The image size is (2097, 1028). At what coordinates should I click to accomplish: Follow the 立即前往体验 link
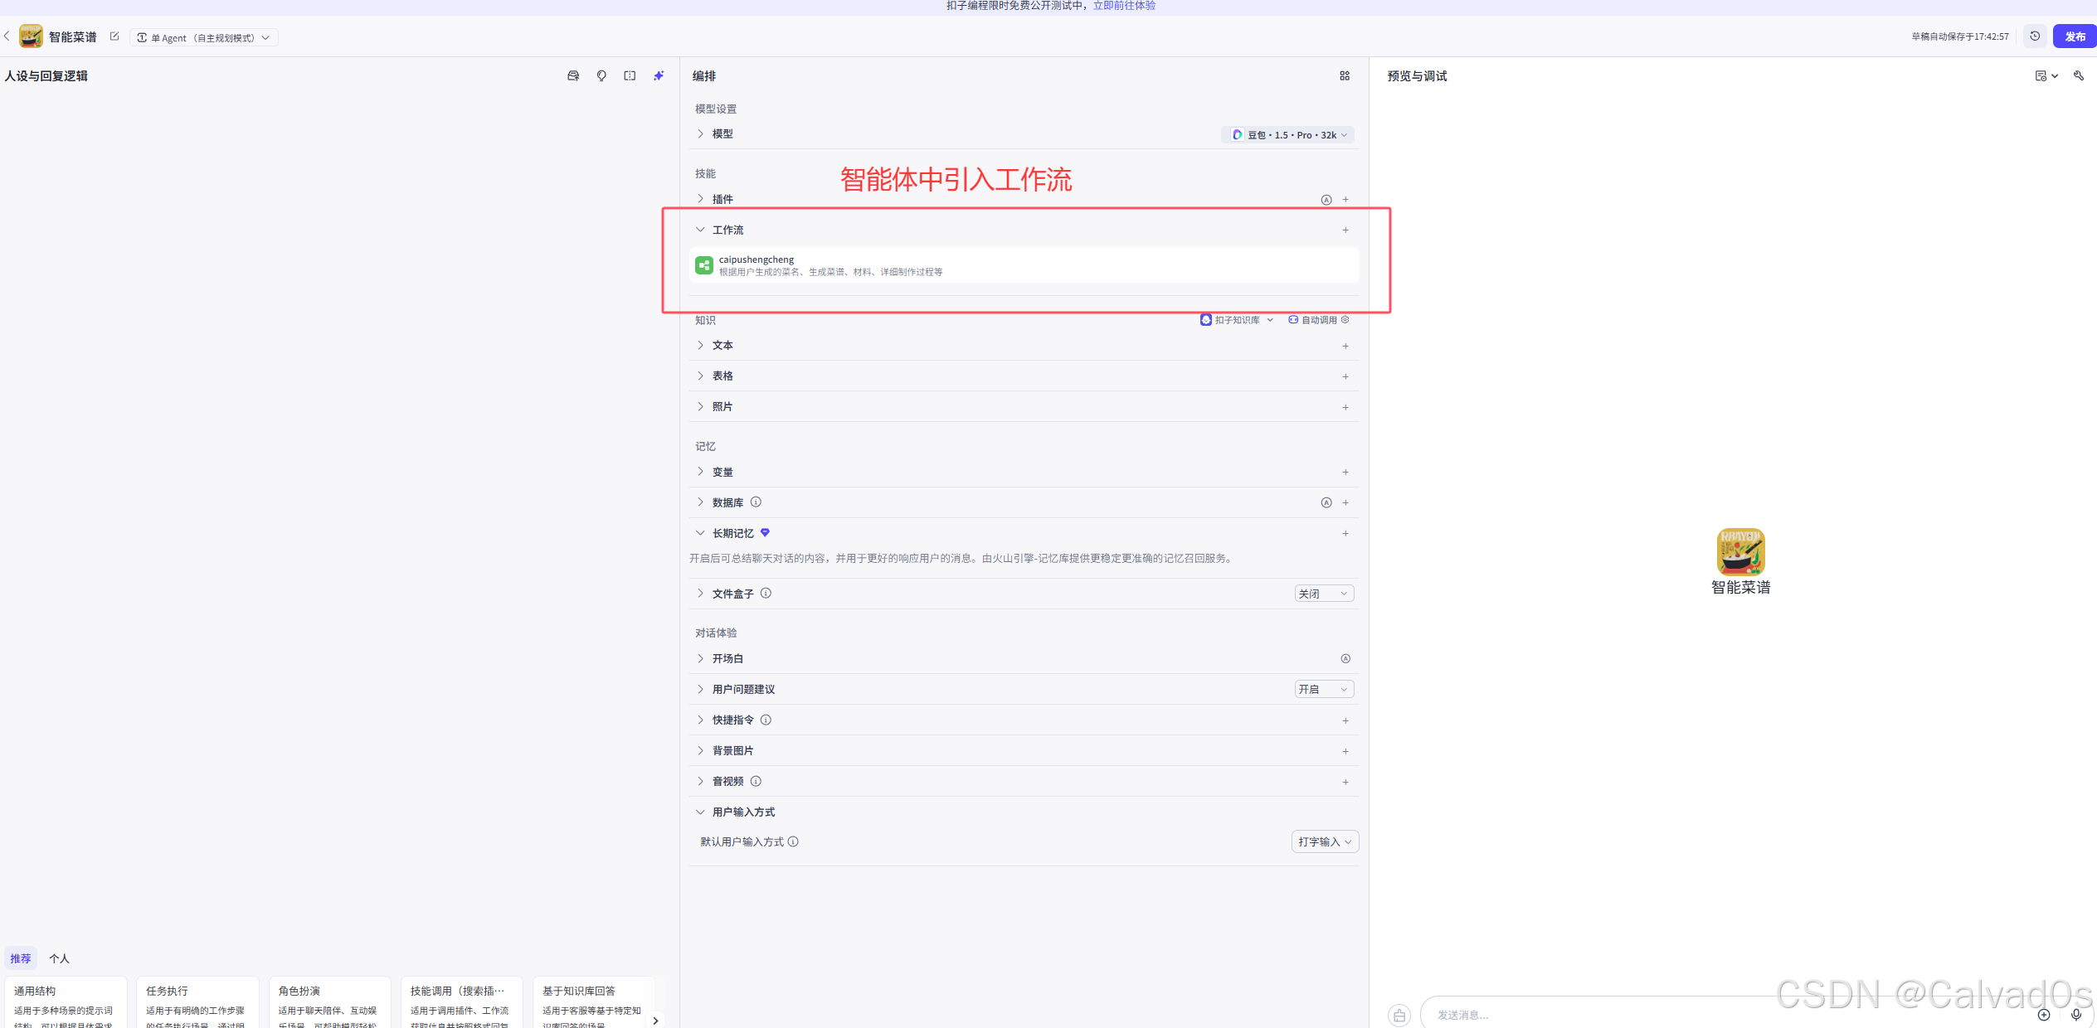pos(1124,6)
